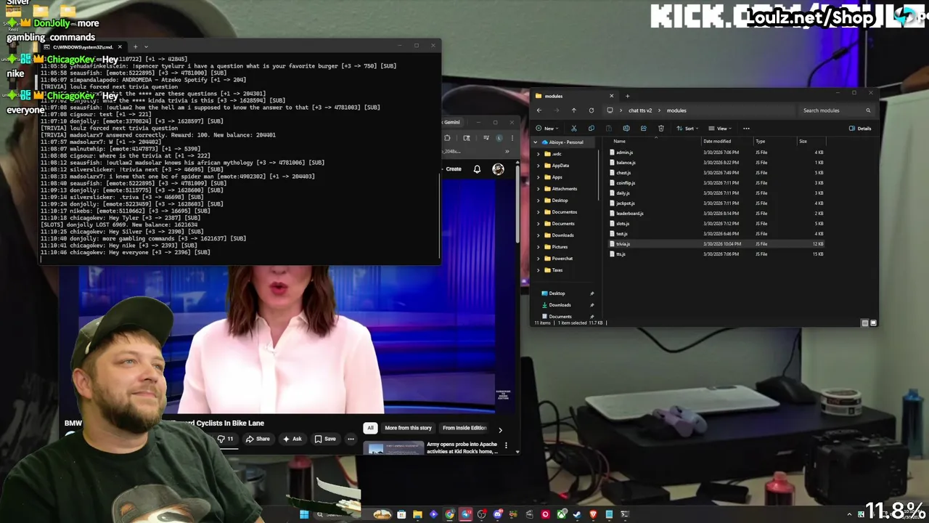
Task: Open Microsoft Store from taskbar
Action: click(x=401, y=514)
